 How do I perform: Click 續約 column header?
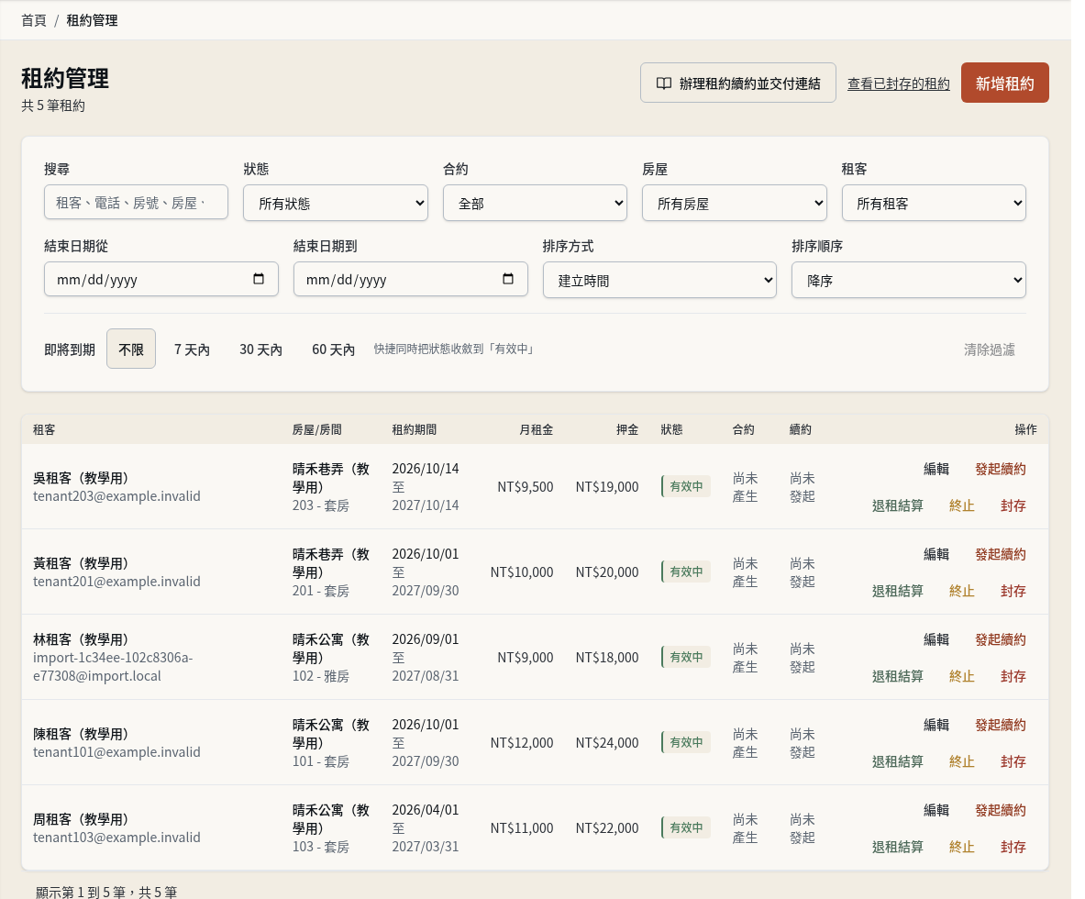801,429
